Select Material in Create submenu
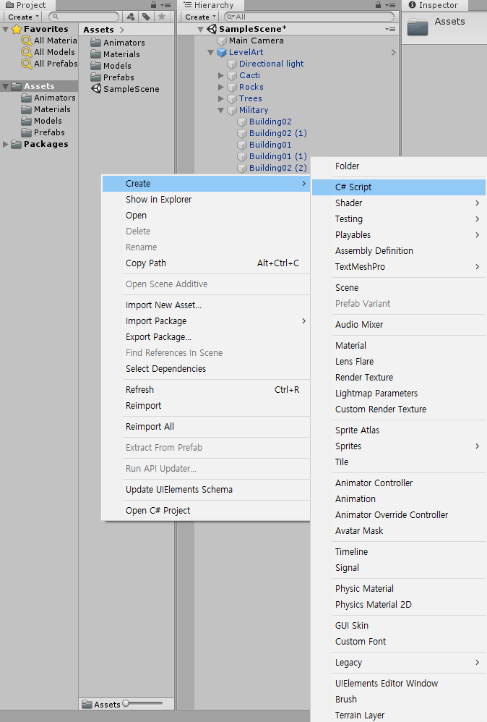Viewport: 487px width, 722px height. 399,345
